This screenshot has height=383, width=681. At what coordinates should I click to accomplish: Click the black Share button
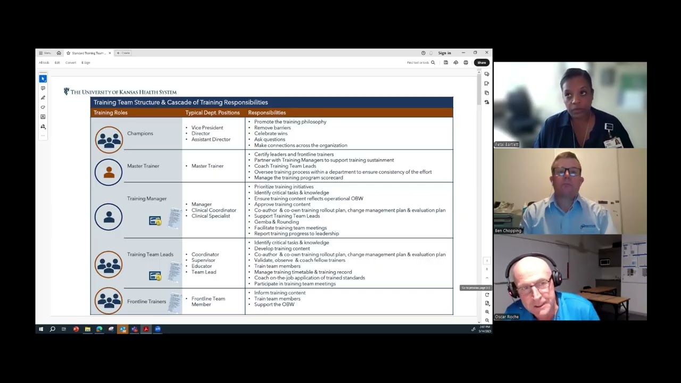[481, 63]
